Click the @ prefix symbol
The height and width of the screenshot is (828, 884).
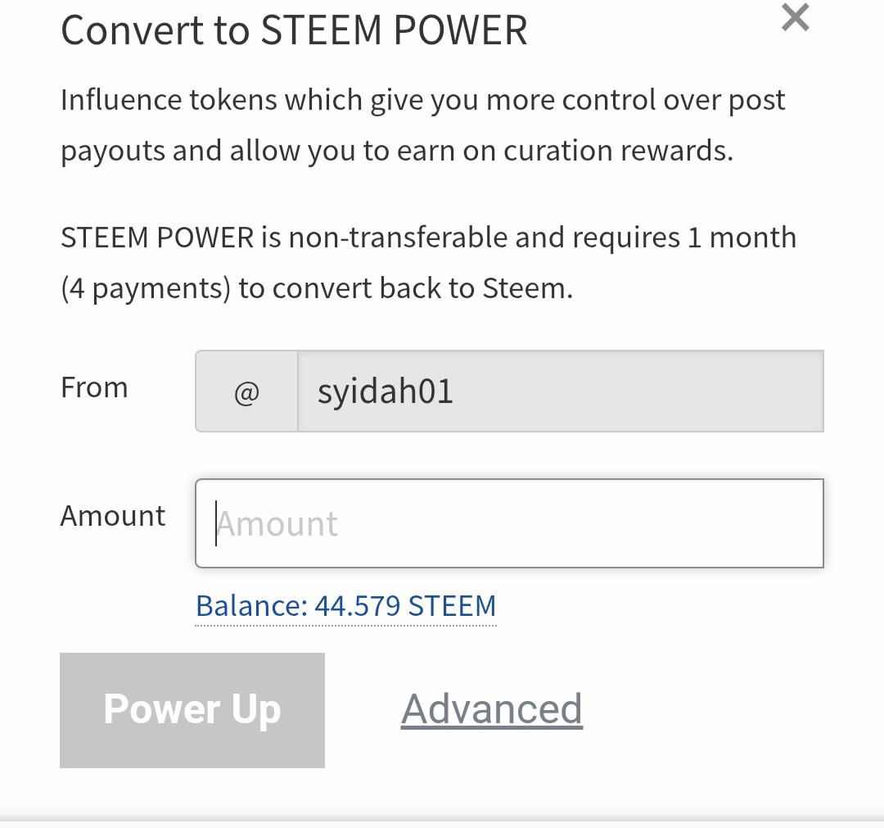click(246, 391)
